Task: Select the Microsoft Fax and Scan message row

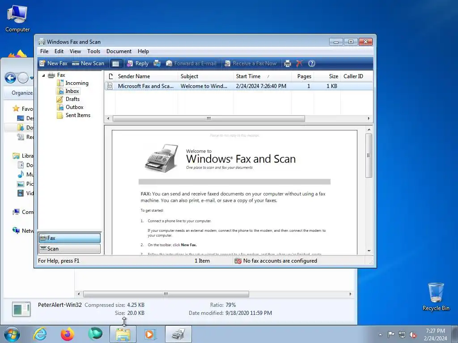Action: coord(239,86)
